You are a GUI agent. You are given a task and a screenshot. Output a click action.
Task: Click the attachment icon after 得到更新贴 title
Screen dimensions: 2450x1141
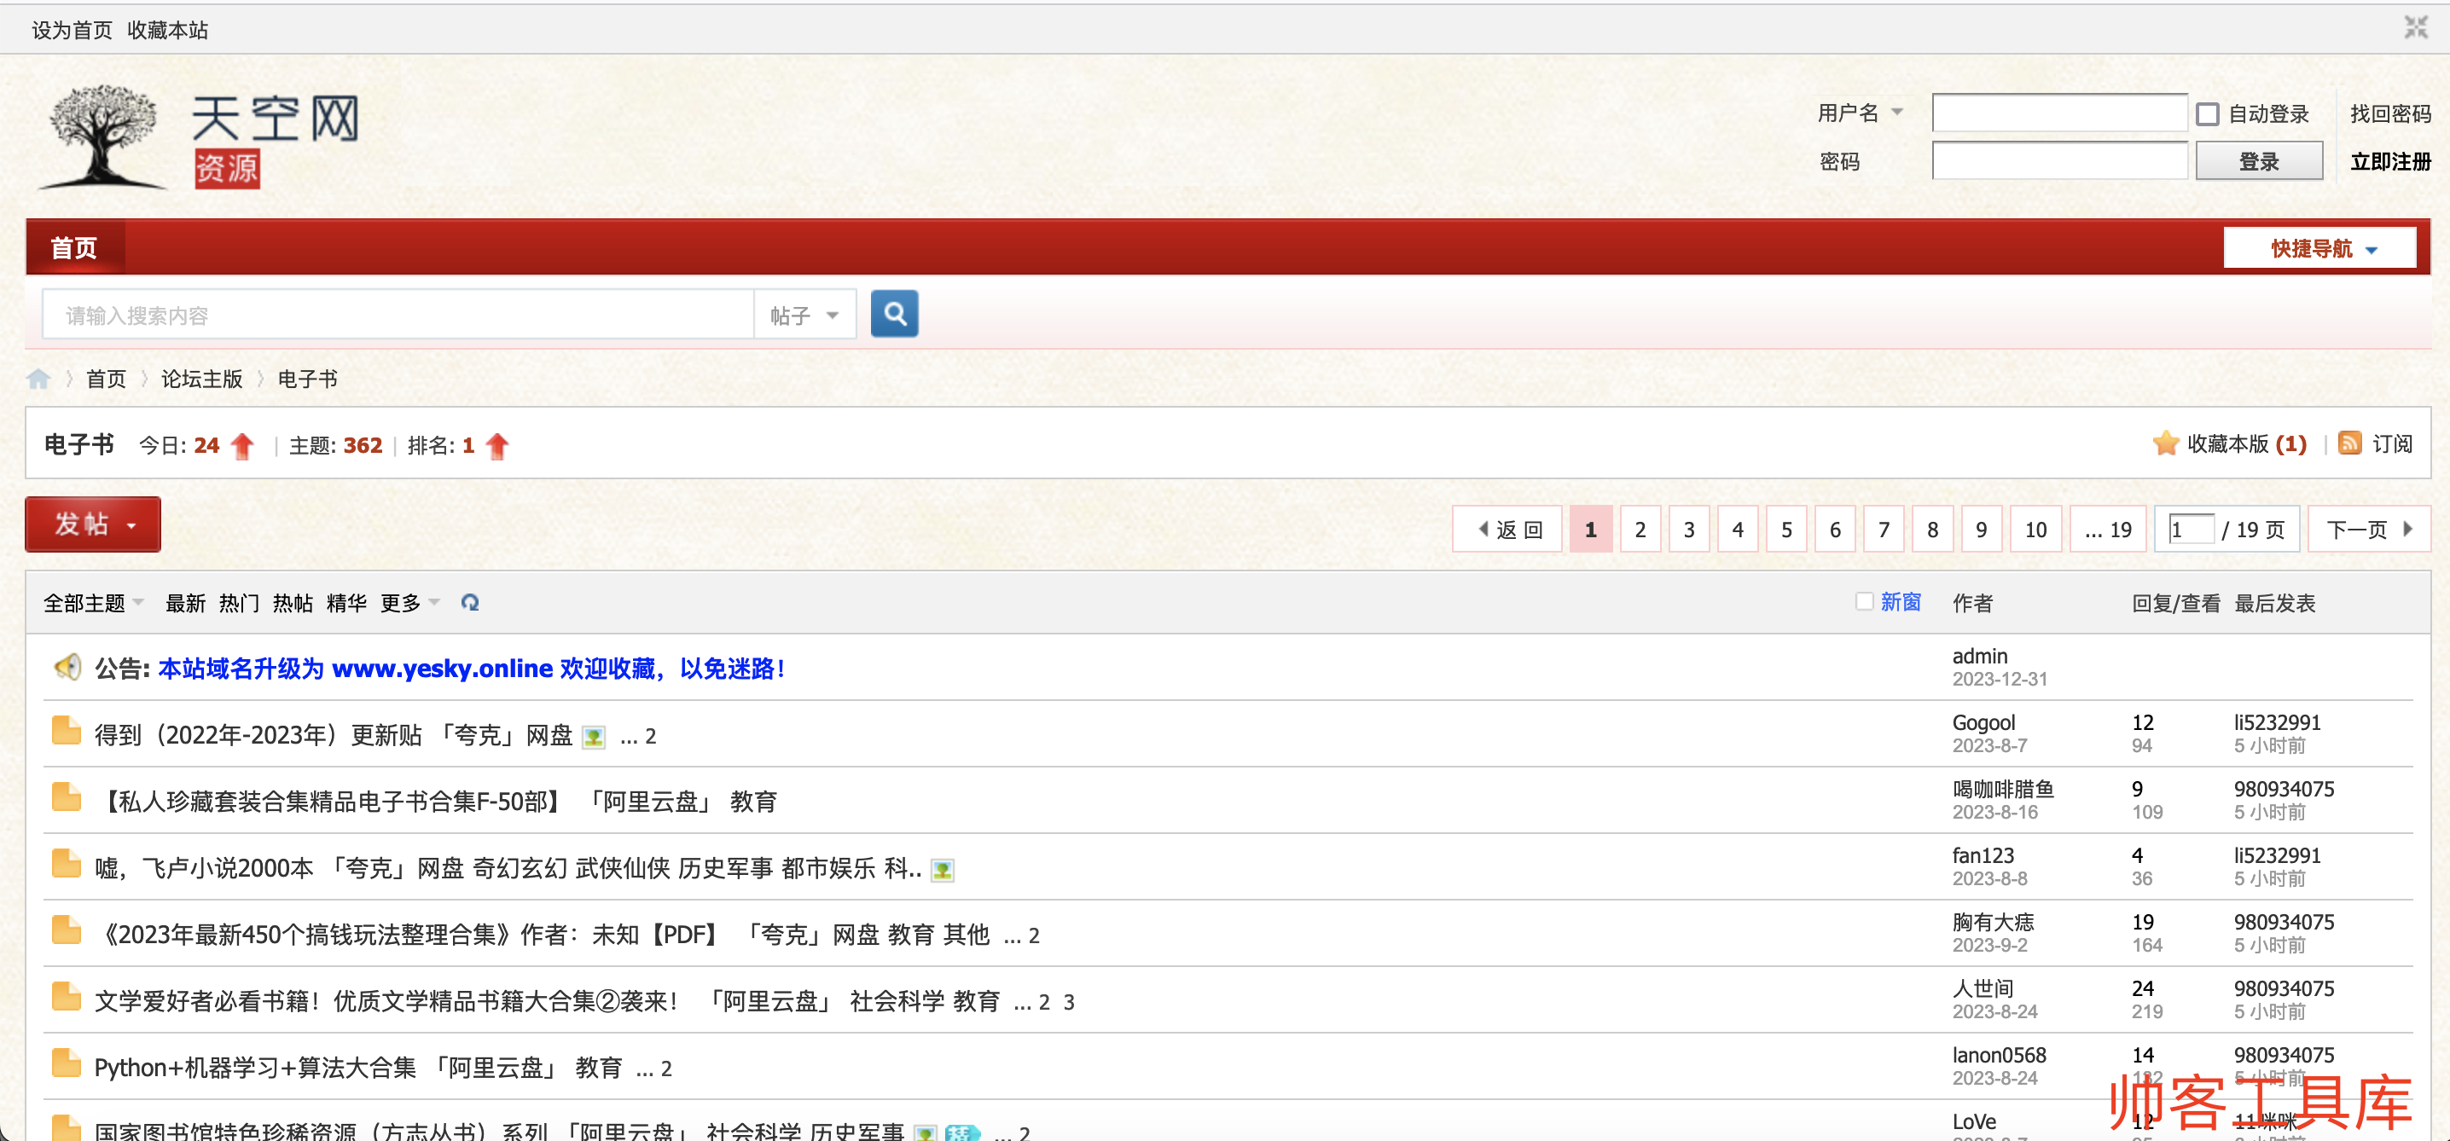coord(593,737)
